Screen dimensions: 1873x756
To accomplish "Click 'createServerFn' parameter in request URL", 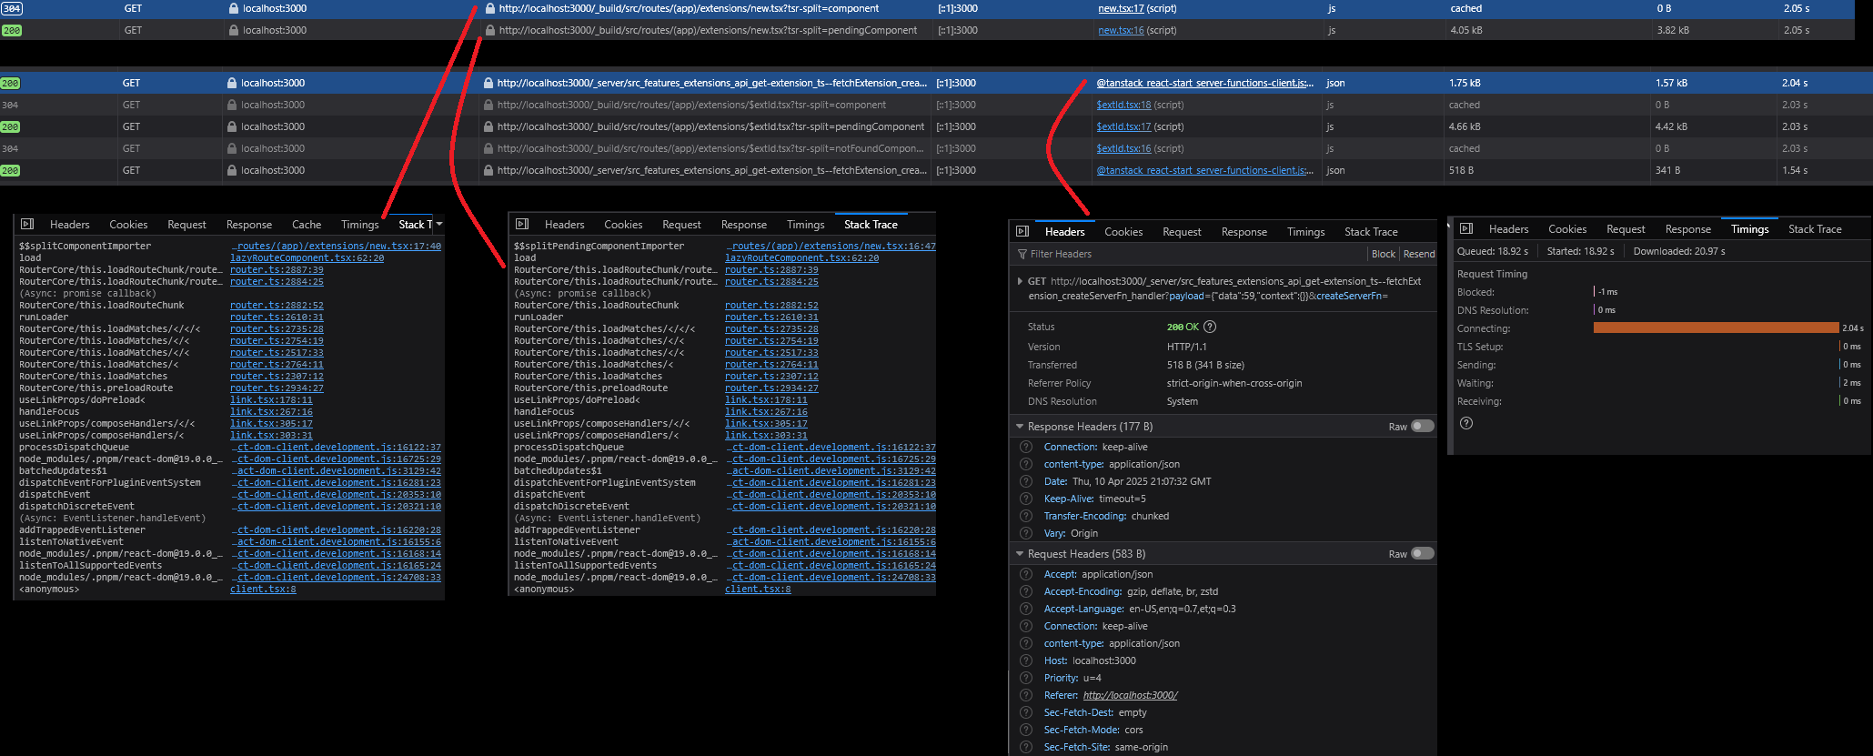I will click(1351, 296).
